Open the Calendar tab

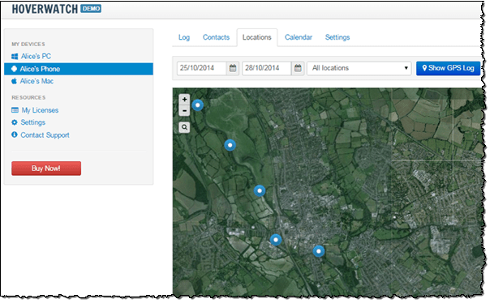(x=298, y=37)
